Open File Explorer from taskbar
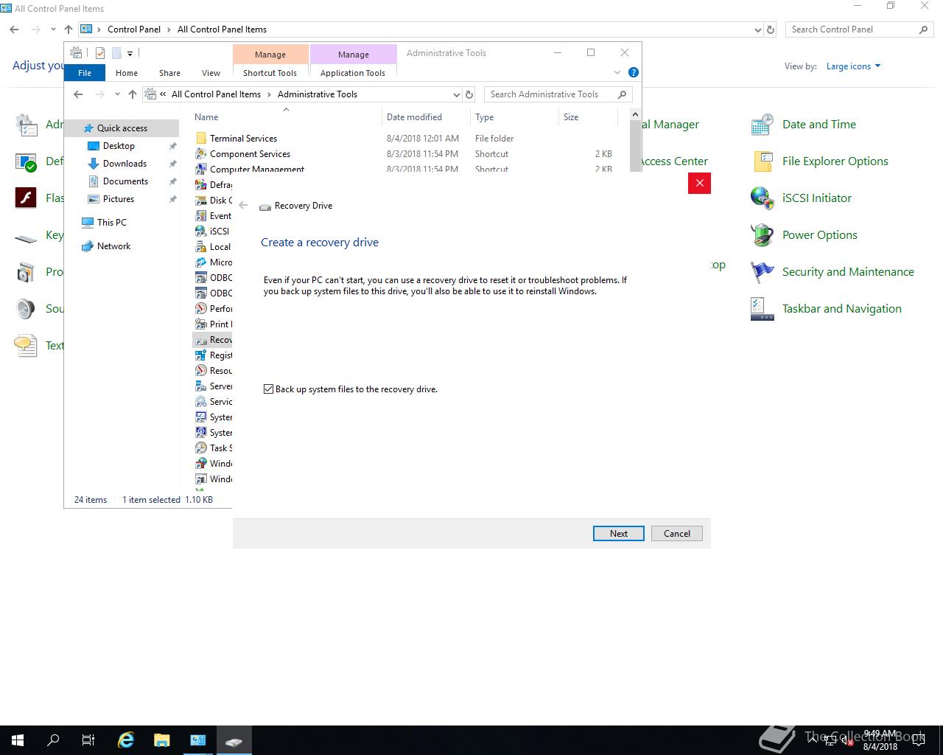This screenshot has height=755, width=943. [161, 740]
